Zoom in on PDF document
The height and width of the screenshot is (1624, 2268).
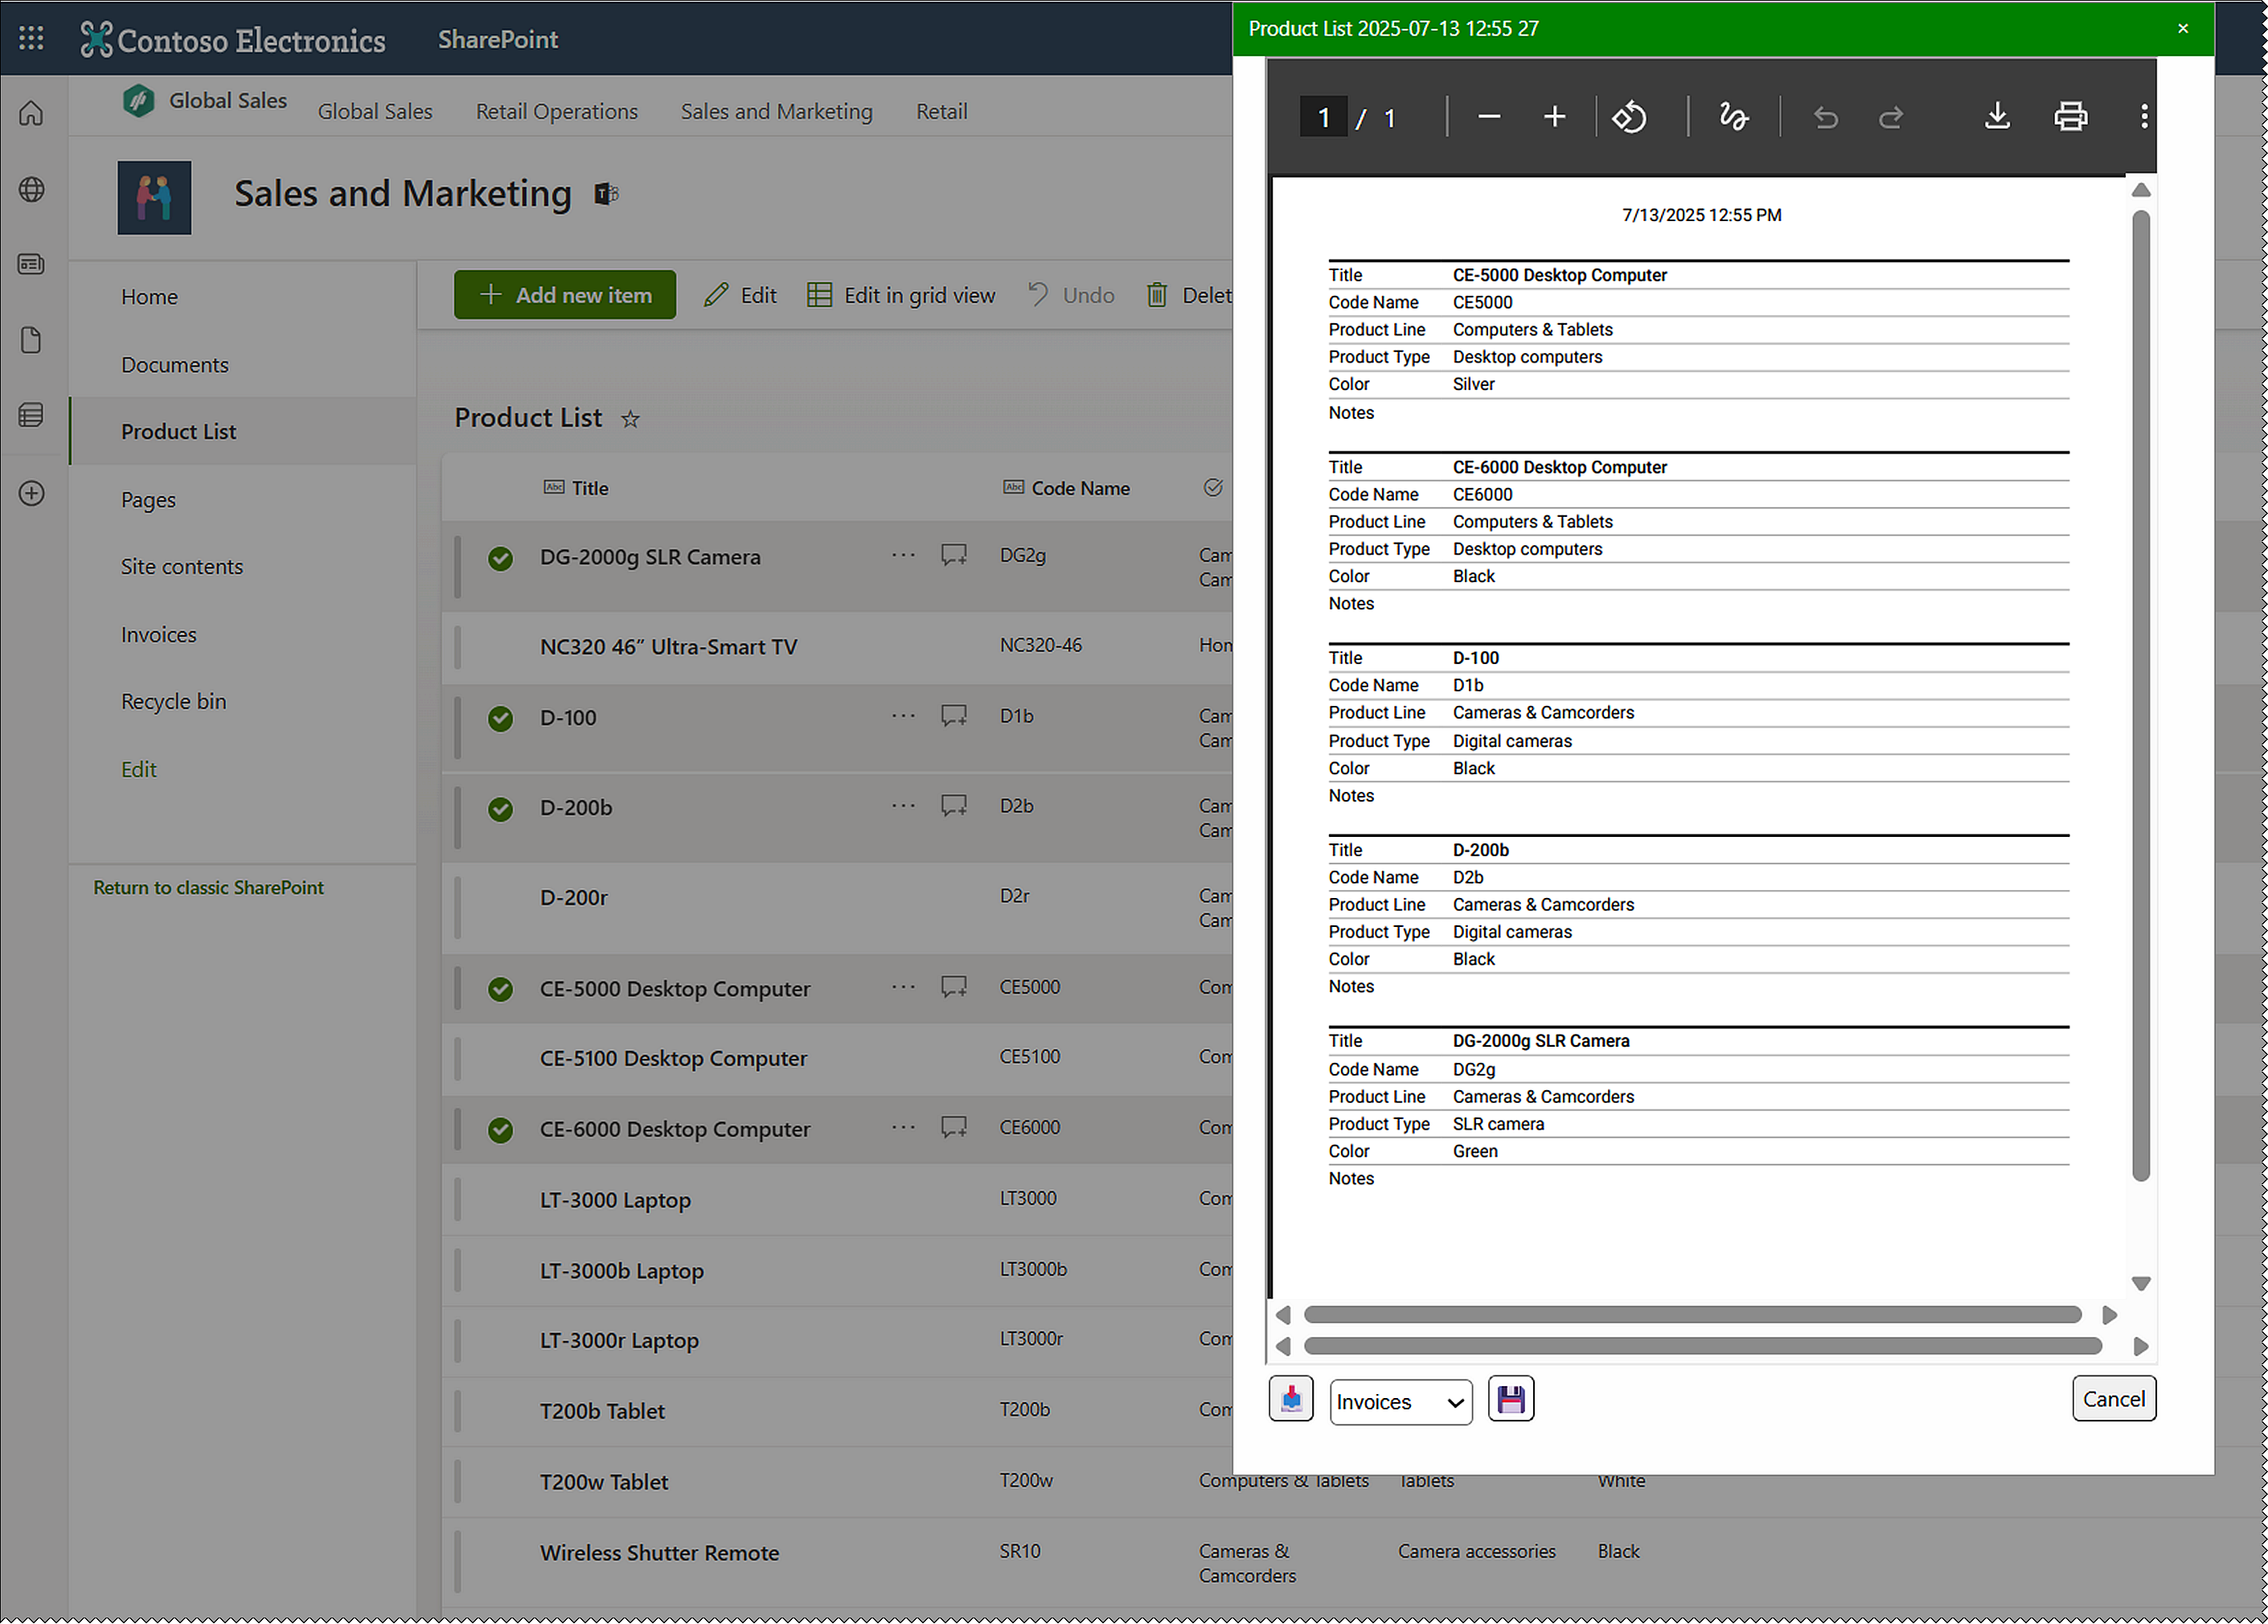[x=1553, y=117]
